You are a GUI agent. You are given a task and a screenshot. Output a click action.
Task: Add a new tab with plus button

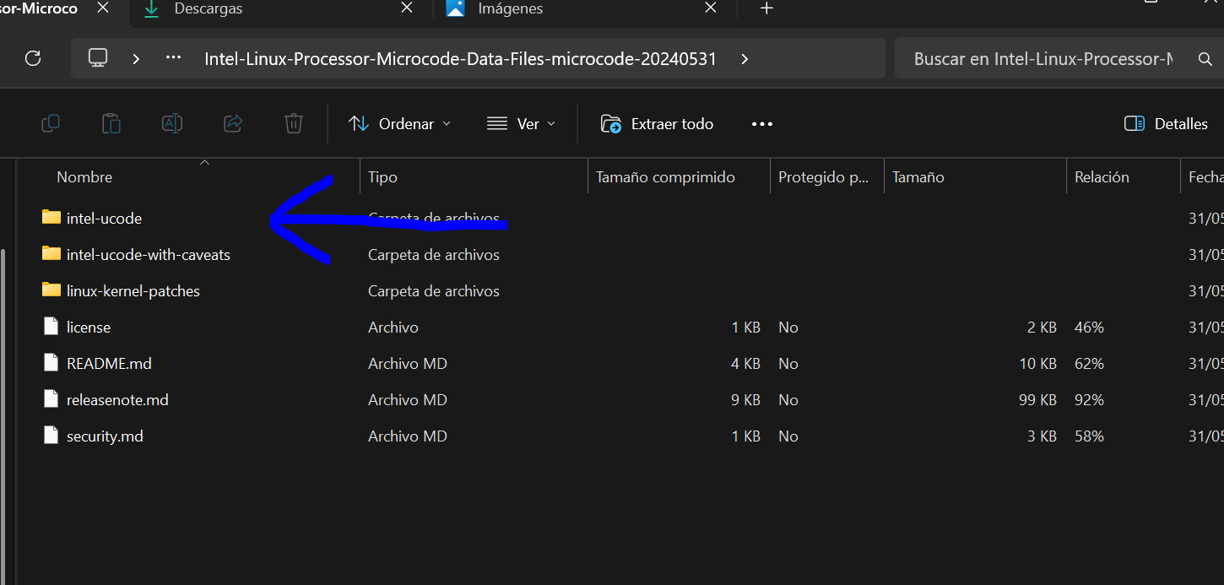tap(766, 9)
